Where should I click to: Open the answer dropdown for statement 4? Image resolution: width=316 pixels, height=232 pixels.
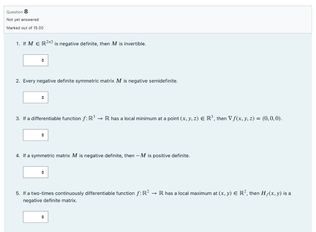35,172
